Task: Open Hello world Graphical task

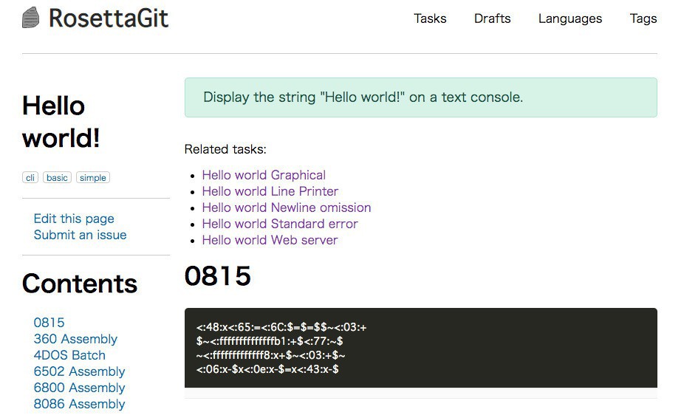Action: [264, 175]
